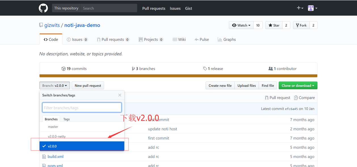The width and height of the screenshot is (357, 167).
Task: Click the contributors people icon
Action: point(271,69)
